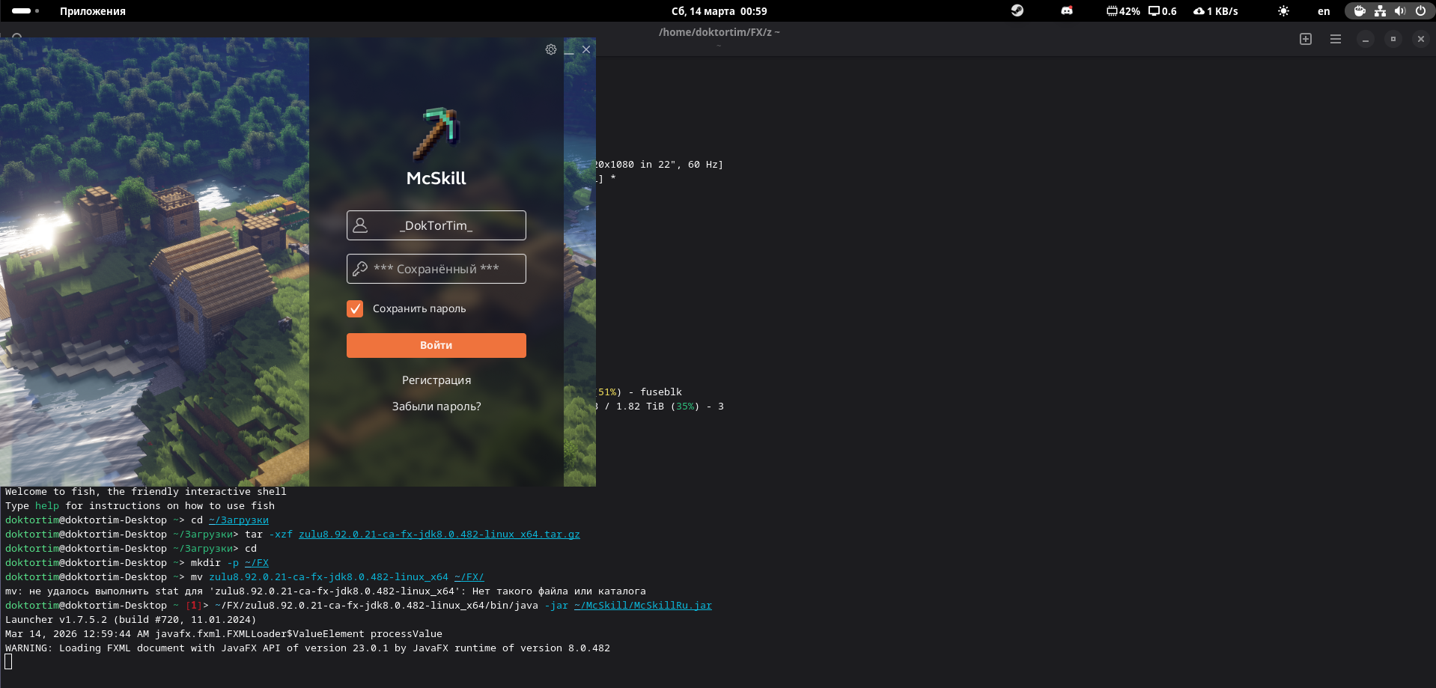Viewport: 1436px width, 688px height.
Task: Click the red [1] exit status in the prompt
Action: (194, 606)
